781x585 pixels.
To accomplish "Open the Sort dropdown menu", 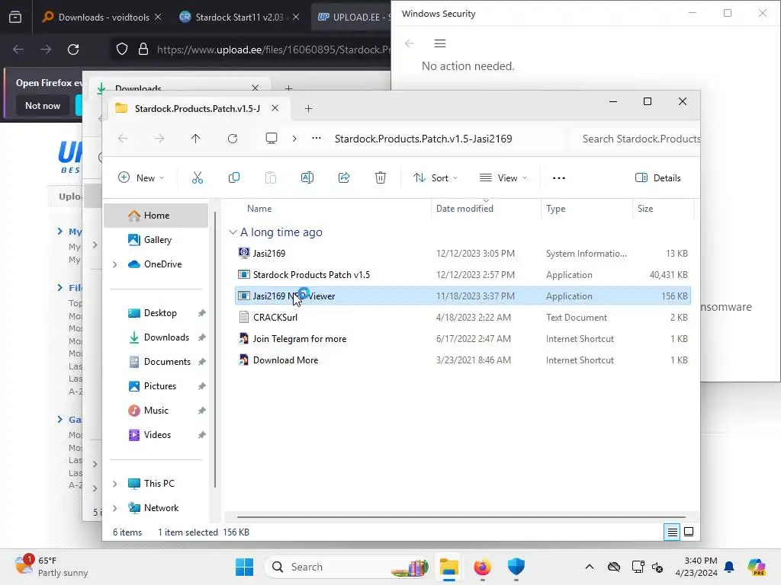I will [435, 177].
